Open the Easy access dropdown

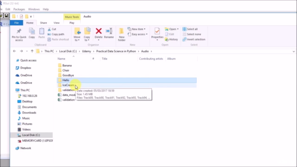coord(137,34)
